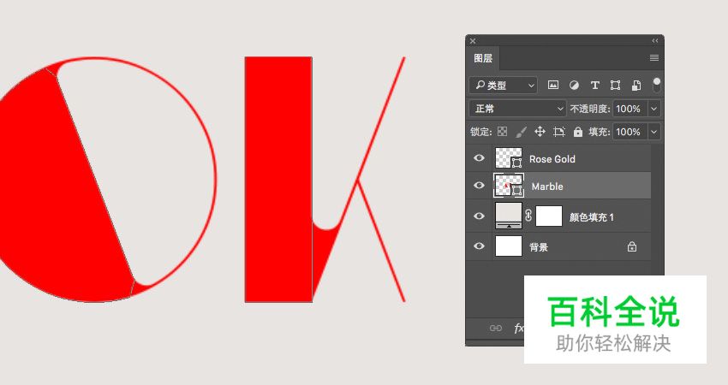
Task: Click the adjustment layer filter icon
Action: tap(574, 86)
